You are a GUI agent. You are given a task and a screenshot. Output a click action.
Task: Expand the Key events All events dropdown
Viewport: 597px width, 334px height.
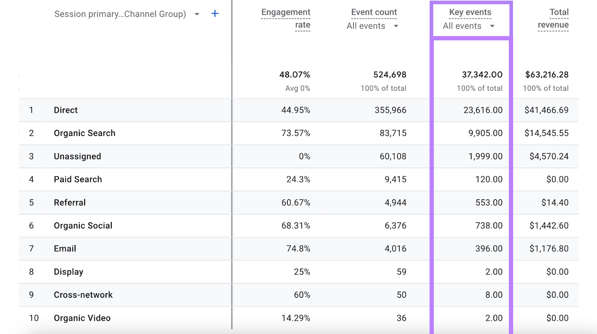(492, 26)
